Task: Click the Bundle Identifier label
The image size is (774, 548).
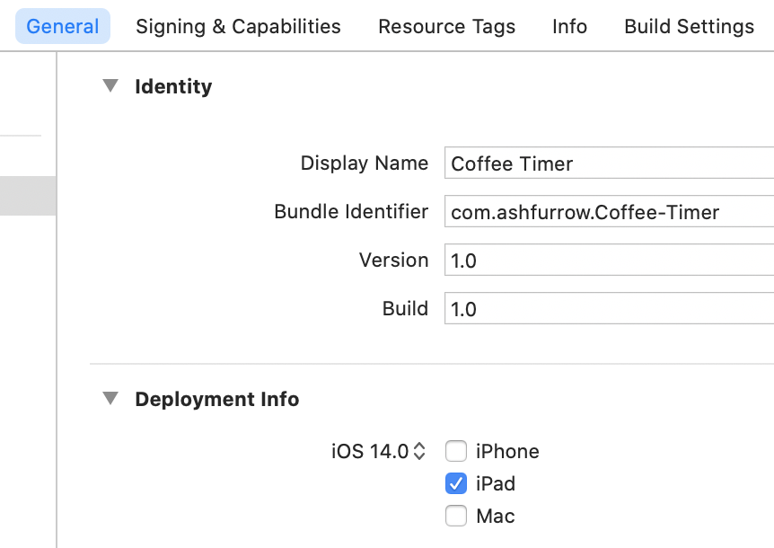Action: pos(351,212)
